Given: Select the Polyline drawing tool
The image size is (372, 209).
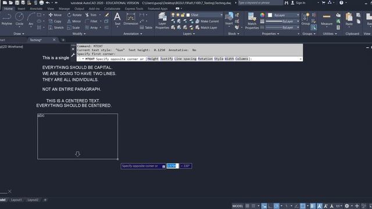Looking at the screenshot, I should click(x=6, y=19).
